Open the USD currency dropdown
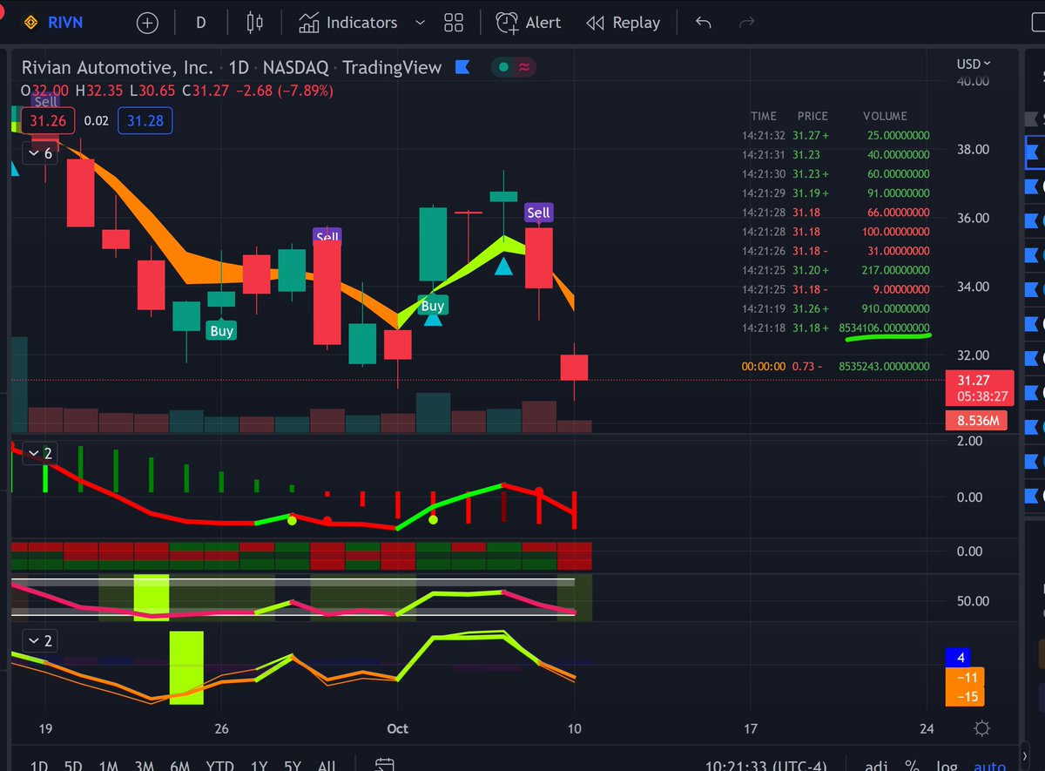Viewport: 1045px width, 771px height. [974, 64]
